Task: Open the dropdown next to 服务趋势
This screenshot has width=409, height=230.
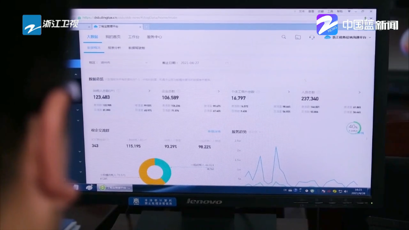Action: coord(254,132)
